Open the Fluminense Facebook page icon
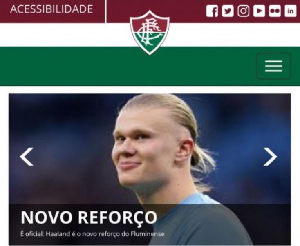300x246 pixels. click(212, 11)
